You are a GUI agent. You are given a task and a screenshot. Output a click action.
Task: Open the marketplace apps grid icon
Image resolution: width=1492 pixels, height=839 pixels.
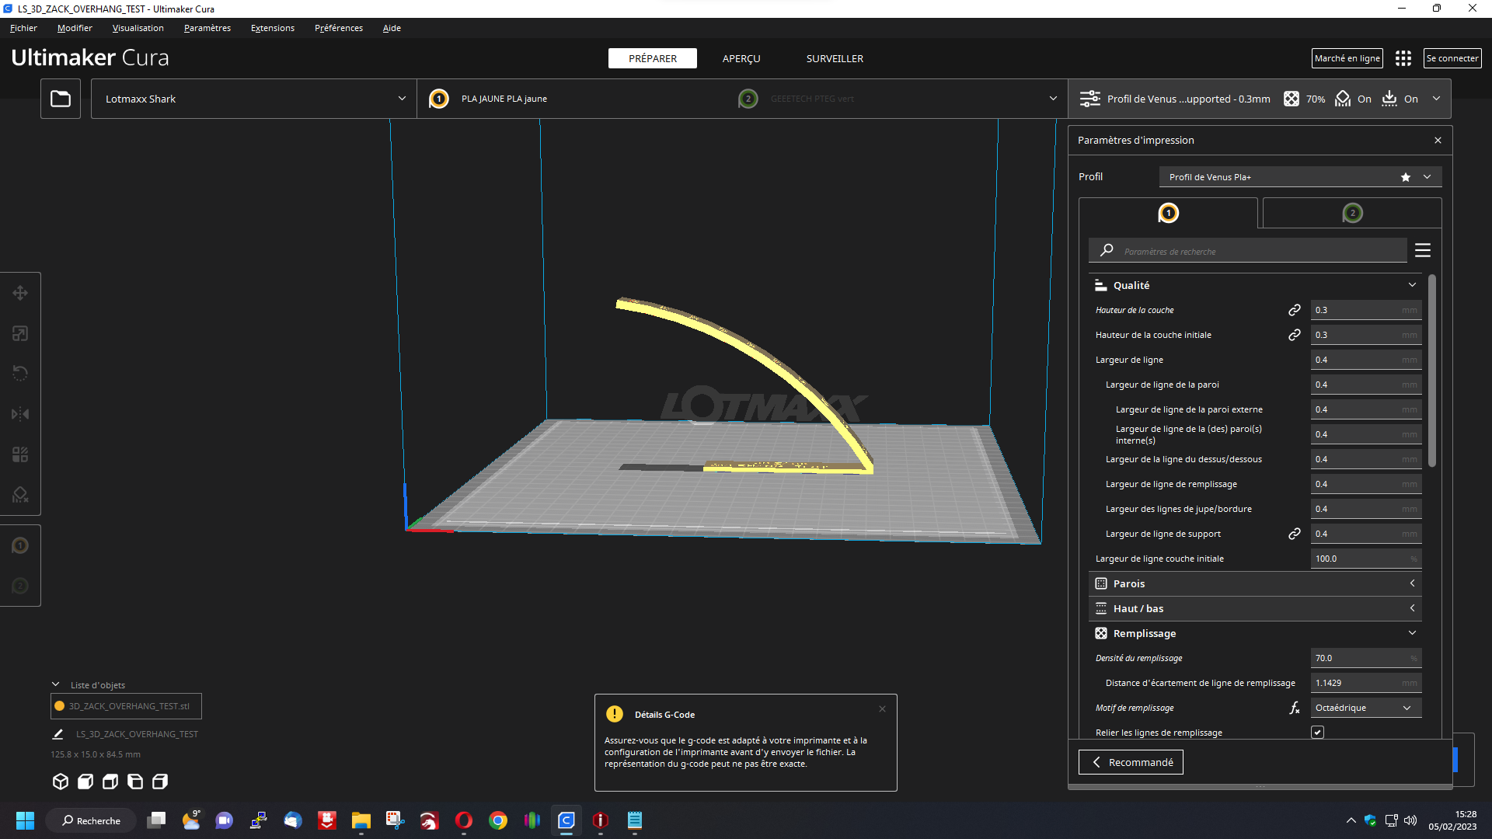1403,58
